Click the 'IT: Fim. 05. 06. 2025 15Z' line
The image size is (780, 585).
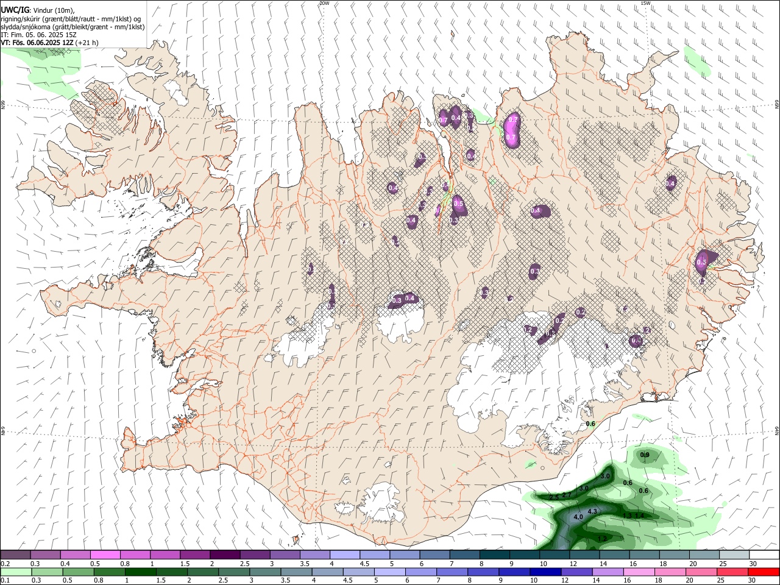click(x=38, y=35)
